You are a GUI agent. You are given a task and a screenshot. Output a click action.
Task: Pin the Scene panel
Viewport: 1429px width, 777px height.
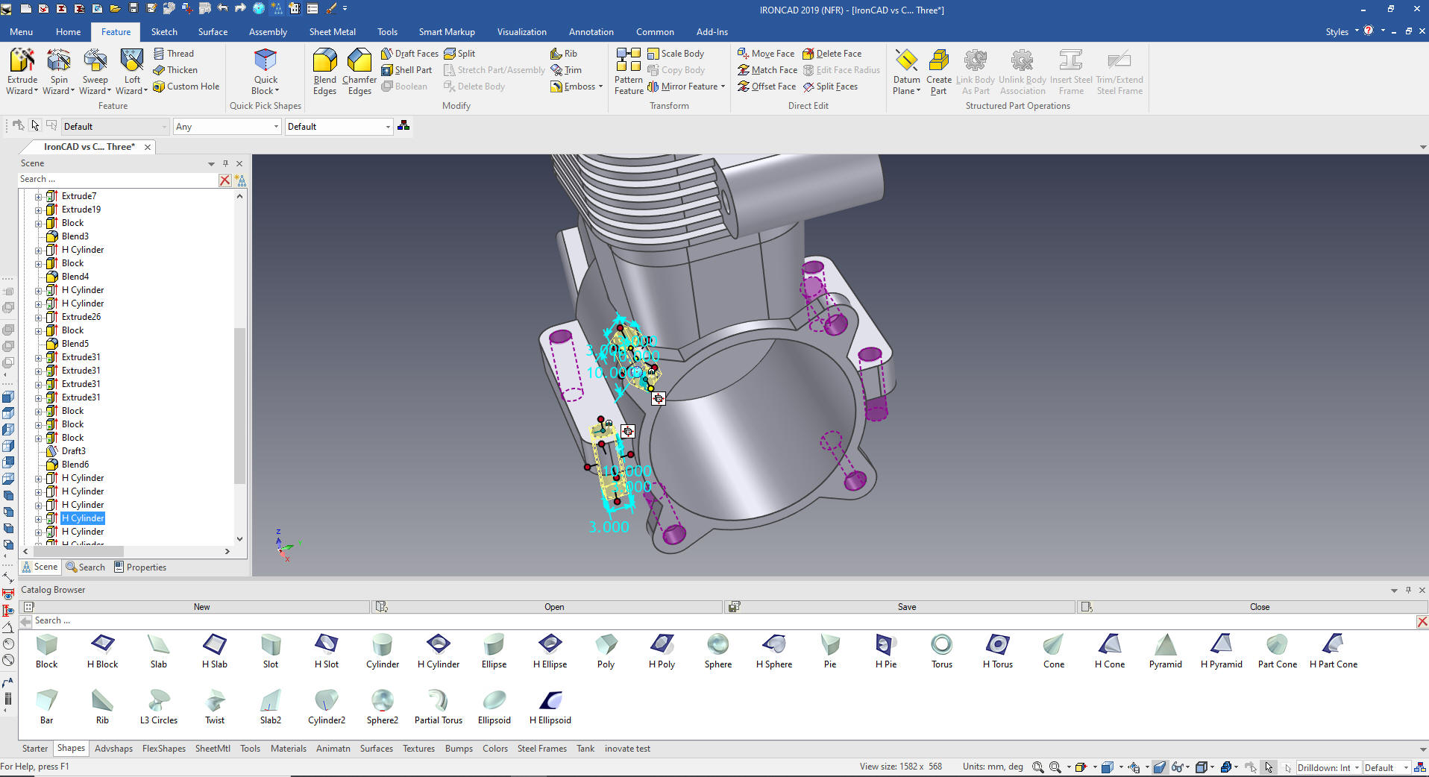[225, 163]
